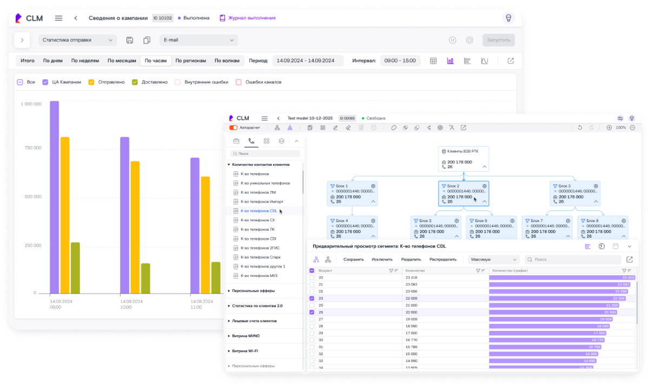The width and height of the screenshot is (649, 387).
Task: Click Поиск field in left panel
Action: point(266,154)
